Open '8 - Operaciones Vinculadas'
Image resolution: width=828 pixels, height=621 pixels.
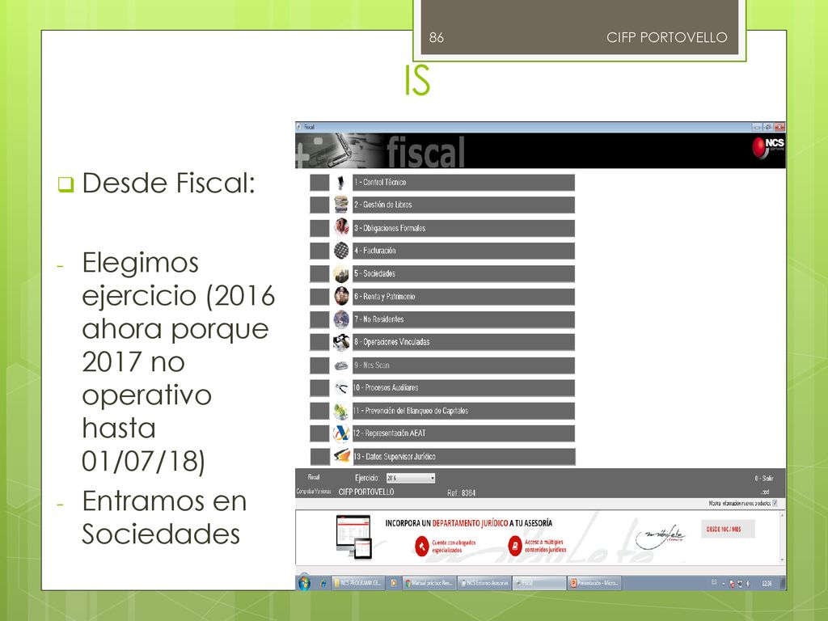[x=463, y=342]
